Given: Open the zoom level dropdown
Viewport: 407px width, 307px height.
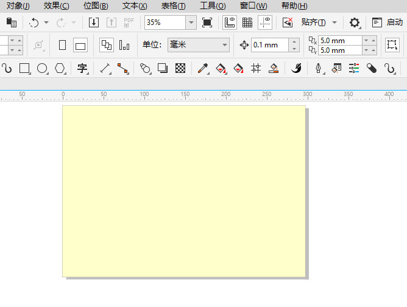Looking at the screenshot, I should (191, 22).
